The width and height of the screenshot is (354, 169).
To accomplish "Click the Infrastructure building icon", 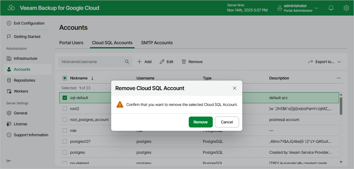I will [9, 58].
